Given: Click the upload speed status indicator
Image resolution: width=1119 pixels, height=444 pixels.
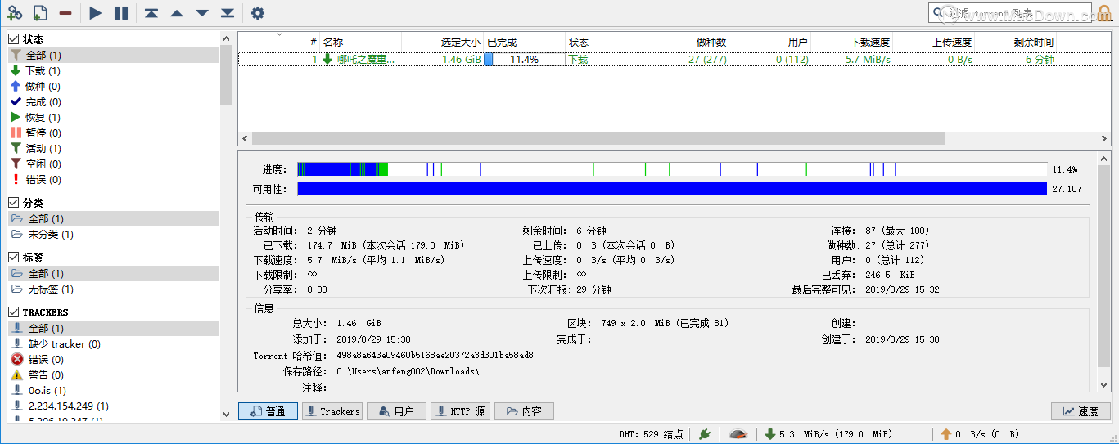Looking at the screenshot, I should point(981,434).
